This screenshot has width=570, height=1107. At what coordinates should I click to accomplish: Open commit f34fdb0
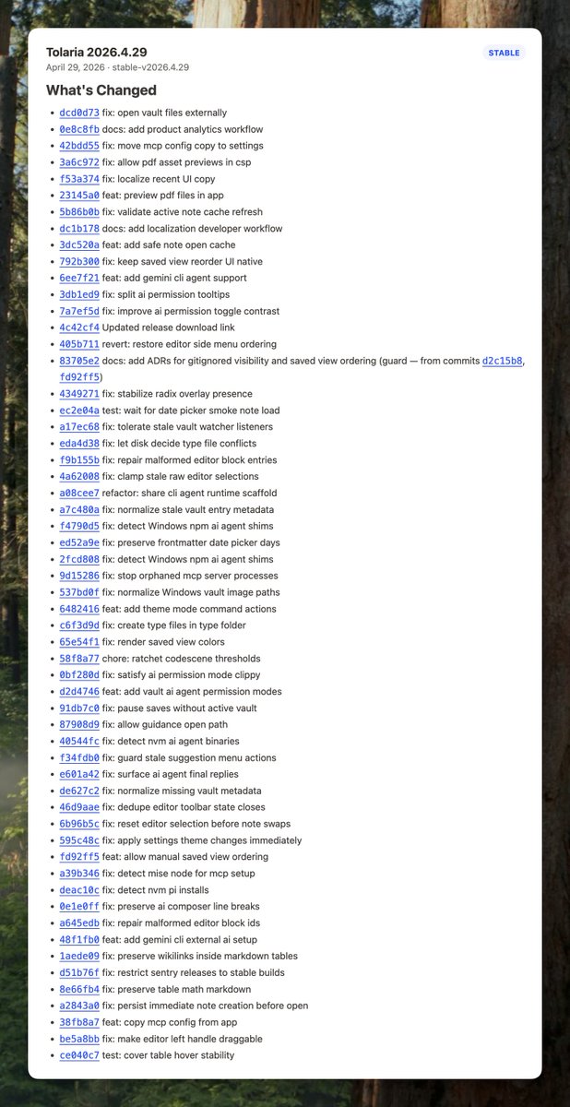pos(79,758)
